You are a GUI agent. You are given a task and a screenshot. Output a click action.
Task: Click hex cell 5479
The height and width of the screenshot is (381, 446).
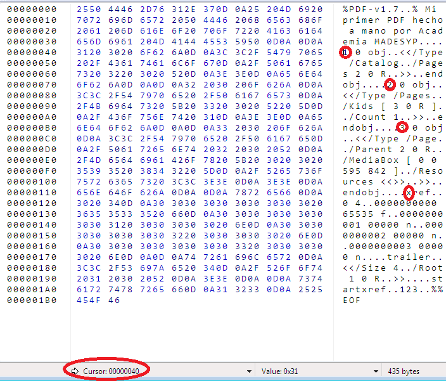tap(279, 53)
